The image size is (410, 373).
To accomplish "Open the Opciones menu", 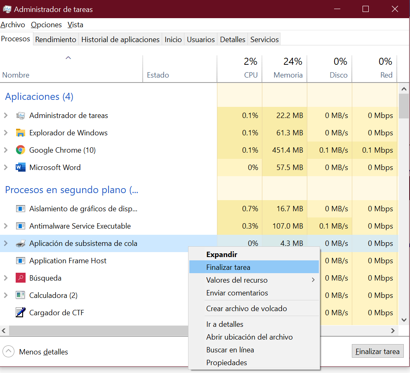I will pyautogui.click(x=46, y=25).
